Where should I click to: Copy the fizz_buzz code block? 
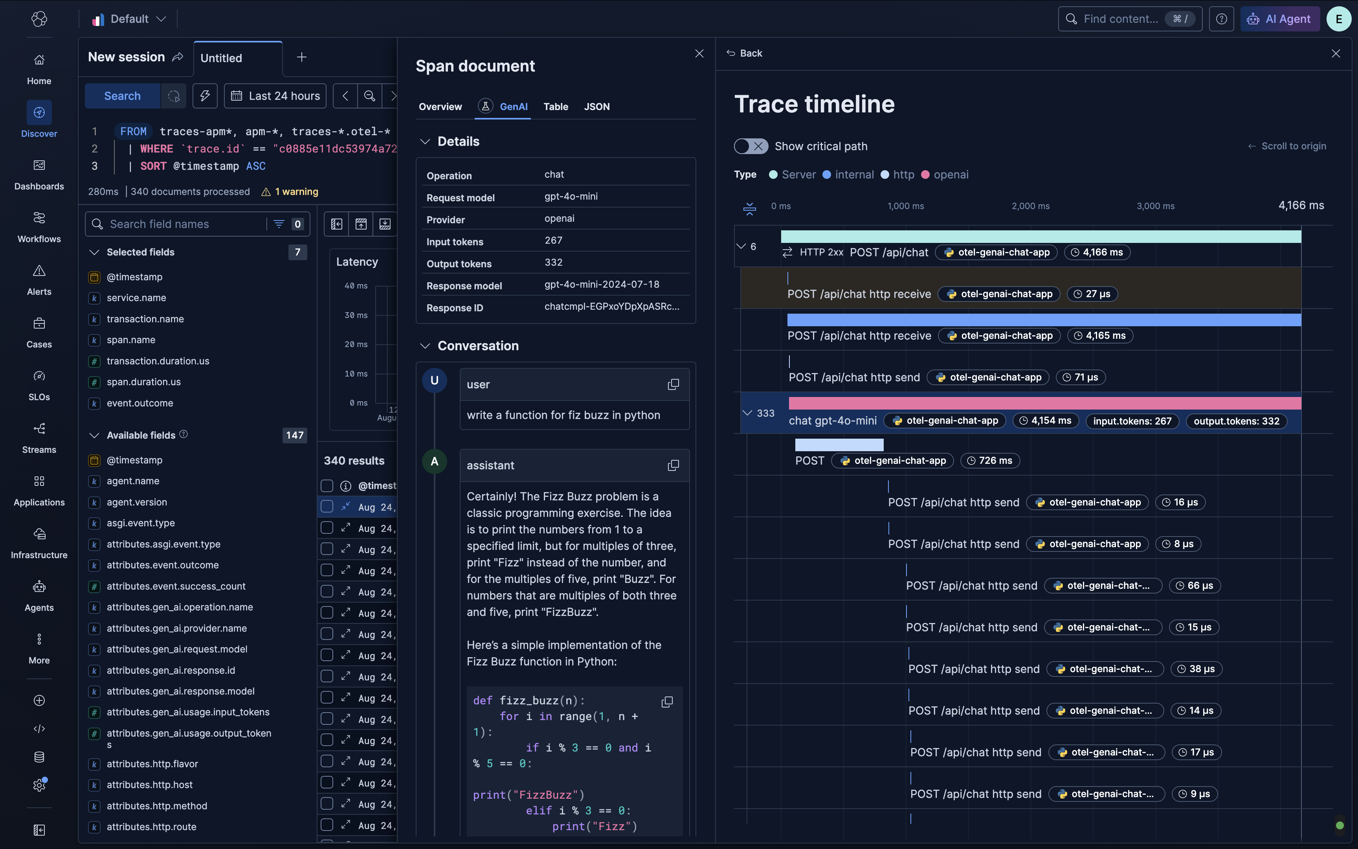(x=667, y=702)
